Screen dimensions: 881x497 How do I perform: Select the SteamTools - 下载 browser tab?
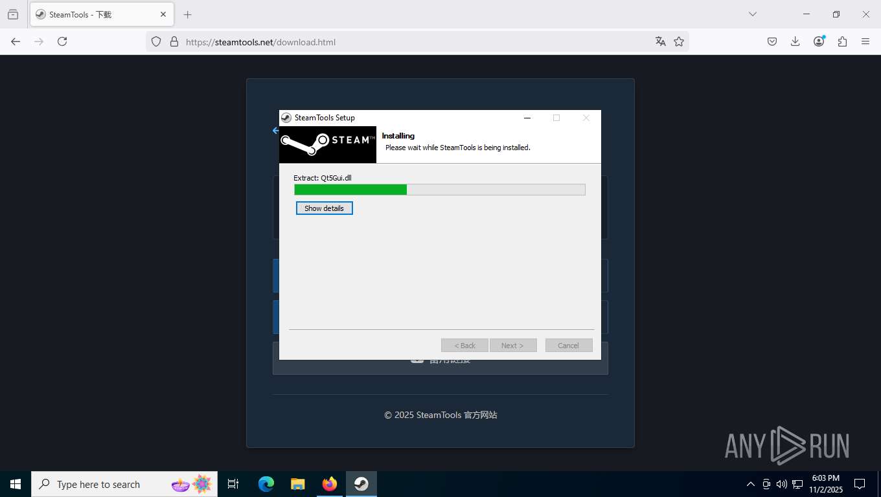[x=100, y=14]
